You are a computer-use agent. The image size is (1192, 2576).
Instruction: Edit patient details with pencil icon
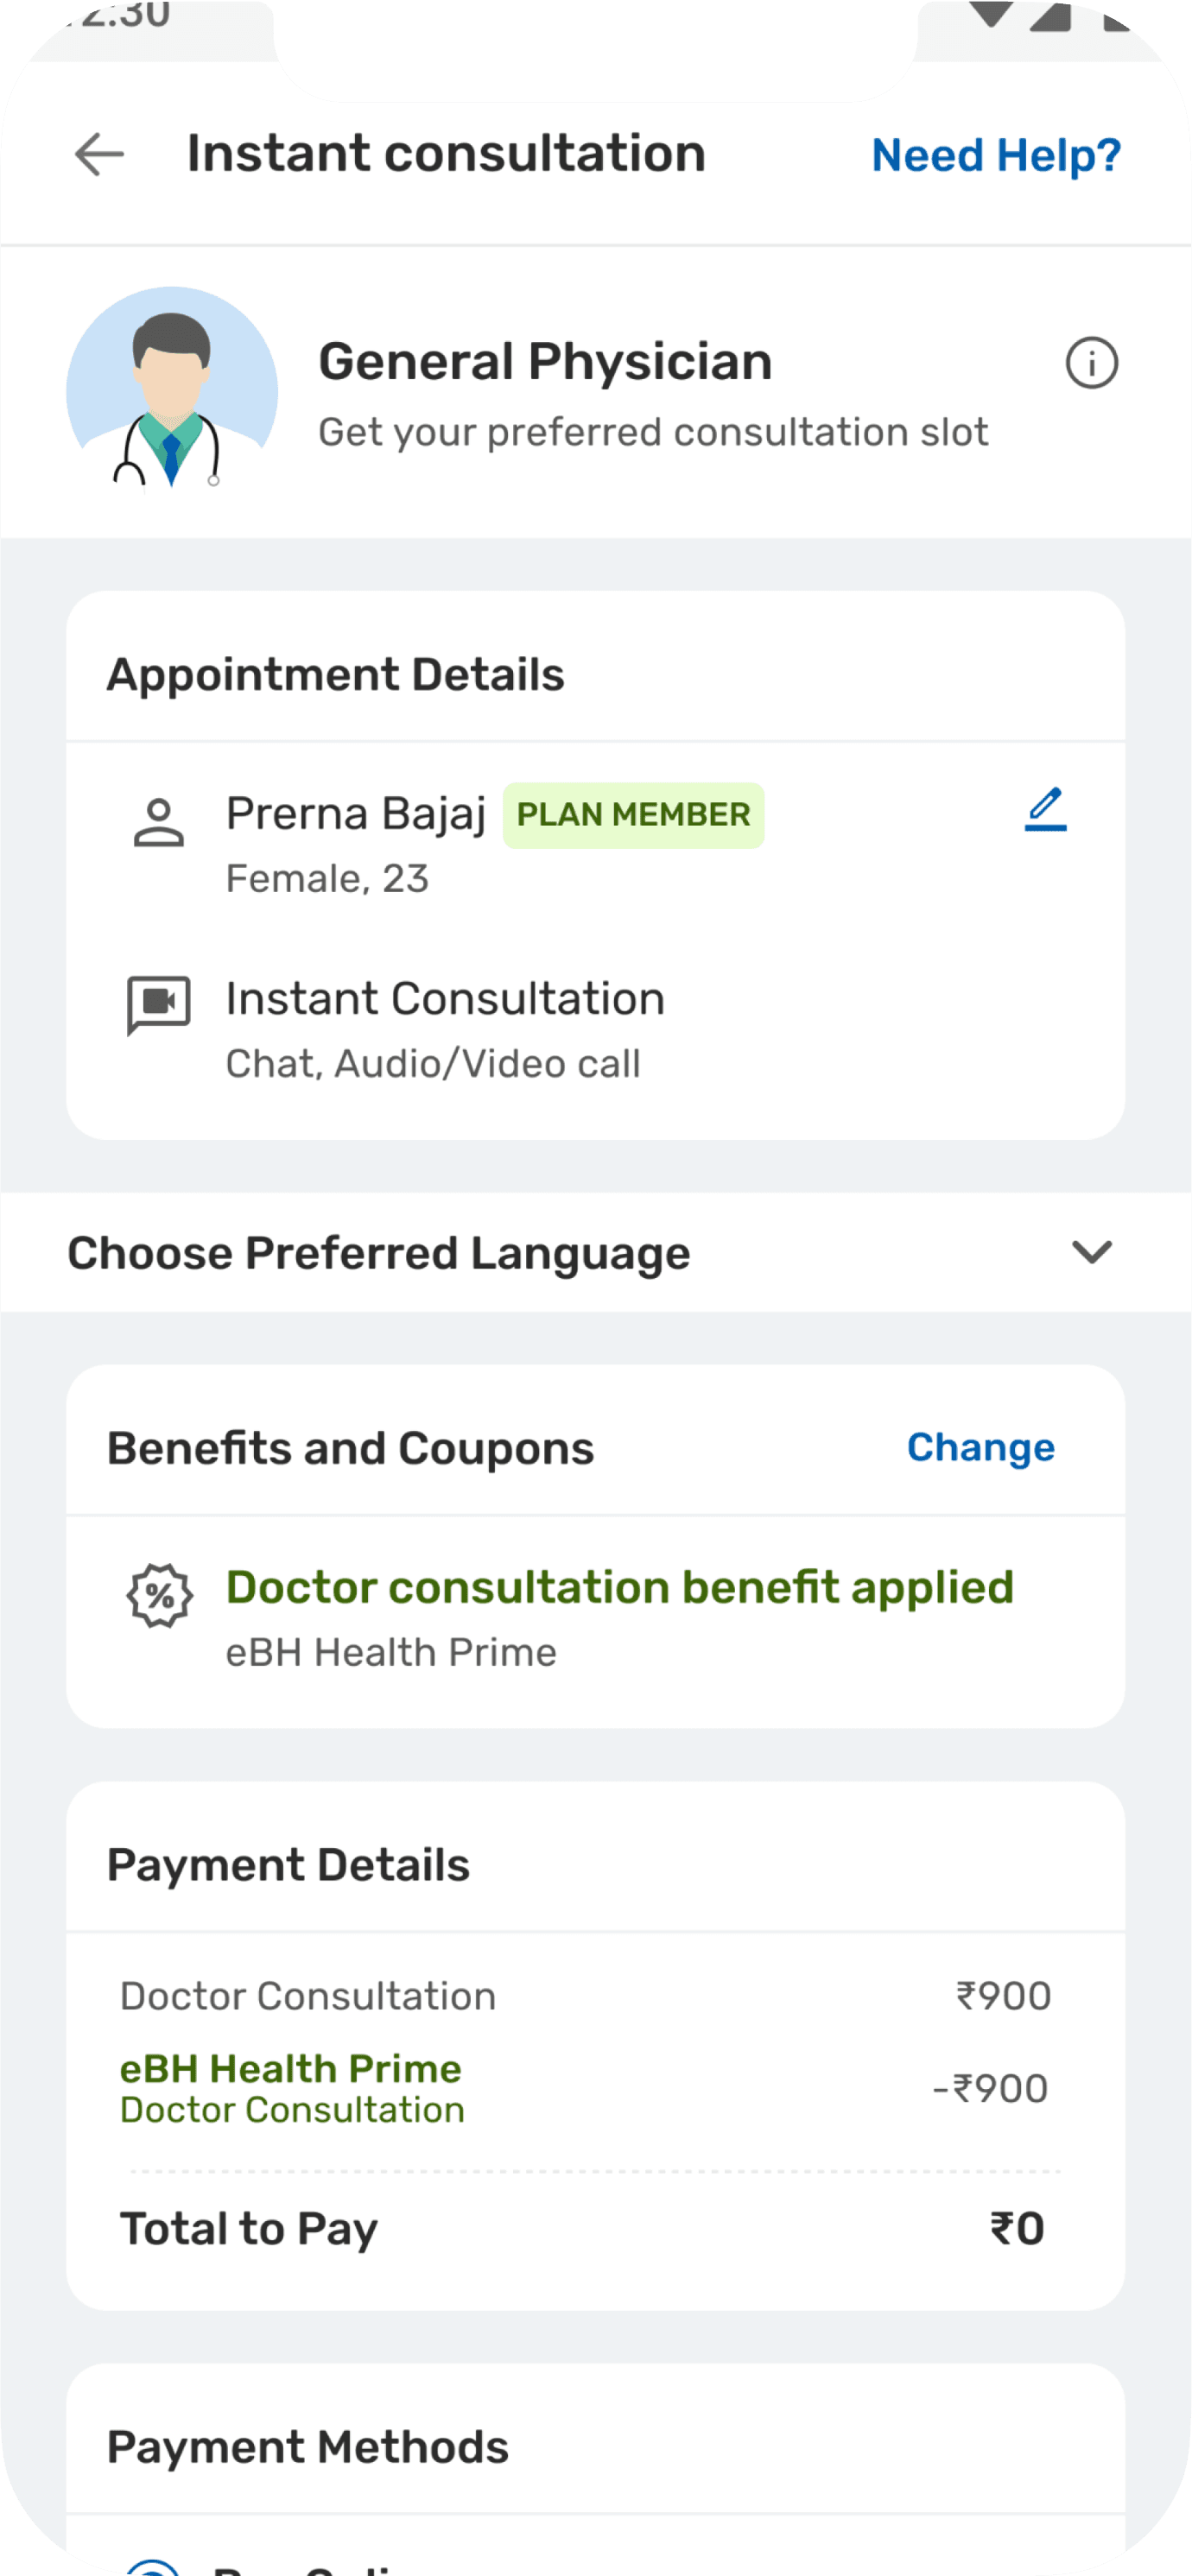1045,810
